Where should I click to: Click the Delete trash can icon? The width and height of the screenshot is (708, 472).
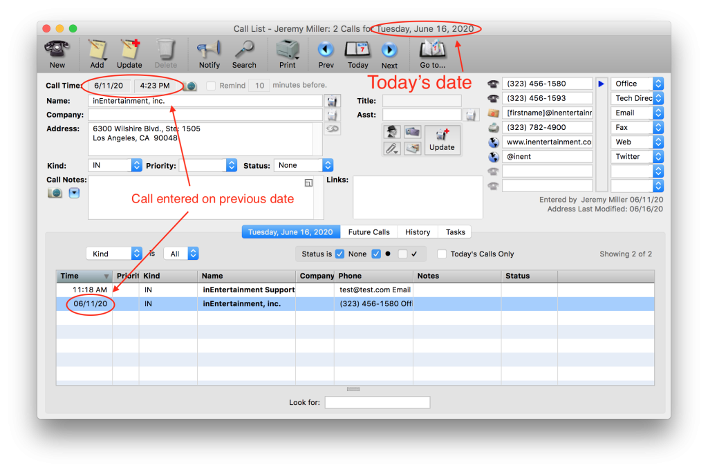(x=166, y=49)
